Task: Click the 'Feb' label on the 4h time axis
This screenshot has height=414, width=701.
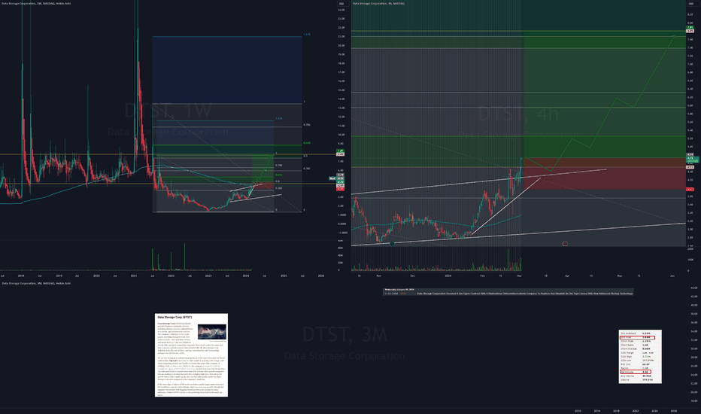Action: pos(482,275)
